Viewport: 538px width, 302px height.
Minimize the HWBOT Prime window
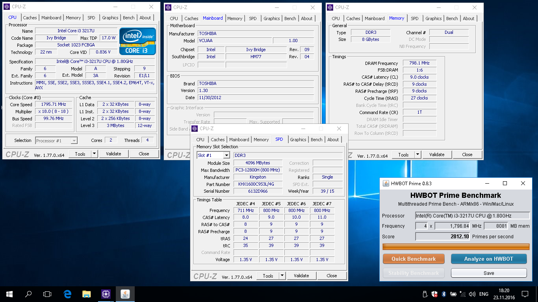pos(487,183)
